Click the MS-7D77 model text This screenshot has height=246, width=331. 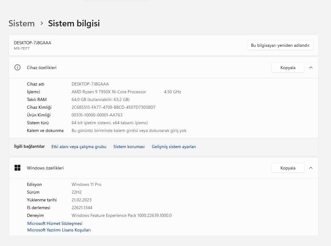coord(22,48)
